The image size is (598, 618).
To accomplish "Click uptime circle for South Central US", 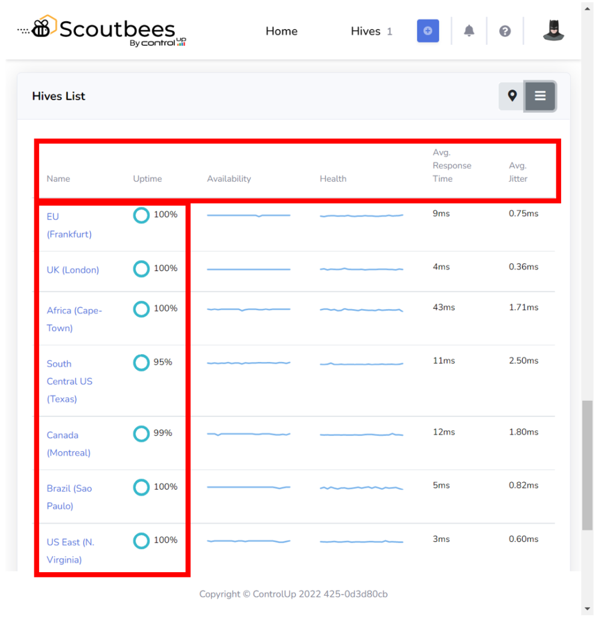I will [x=141, y=363].
